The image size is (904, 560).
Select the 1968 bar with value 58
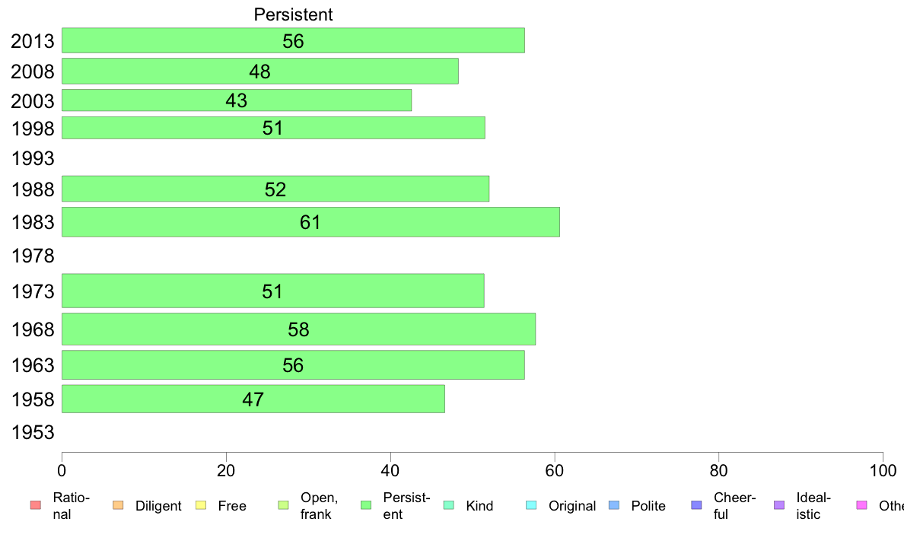[x=298, y=329]
